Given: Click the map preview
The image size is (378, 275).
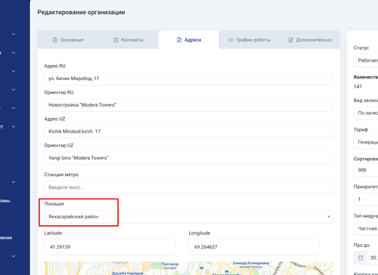Looking at the screenshot, I should (x=188, y=268).
